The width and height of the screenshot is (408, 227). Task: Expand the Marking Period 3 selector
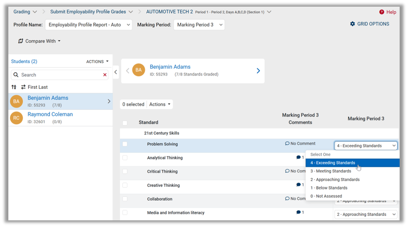pyautogui.click(x=199, y=25)
